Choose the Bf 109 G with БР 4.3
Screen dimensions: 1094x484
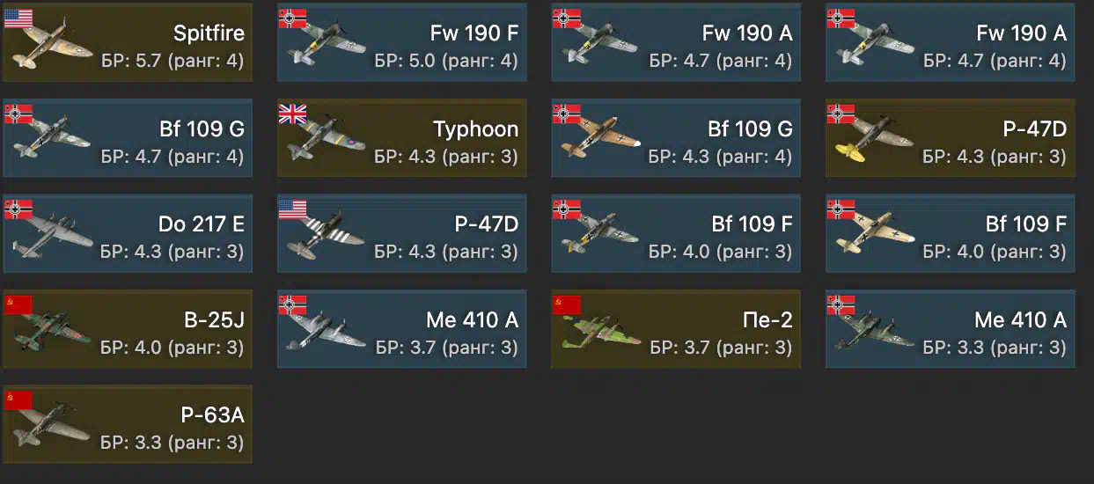676,137
